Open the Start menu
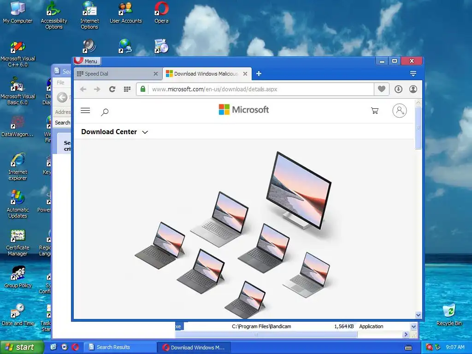Screen dimensions: 472x354 22,348
